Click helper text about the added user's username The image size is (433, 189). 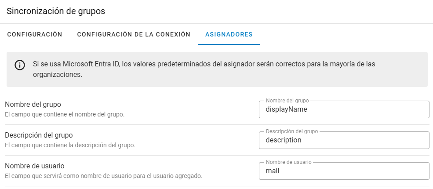[103, 176]
